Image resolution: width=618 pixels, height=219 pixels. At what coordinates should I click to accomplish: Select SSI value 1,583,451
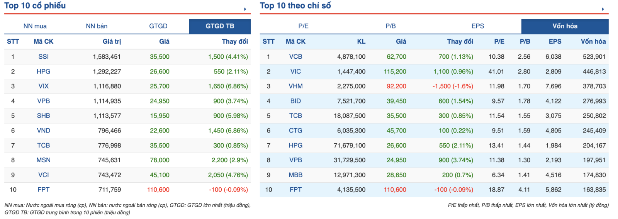point(107,56)
